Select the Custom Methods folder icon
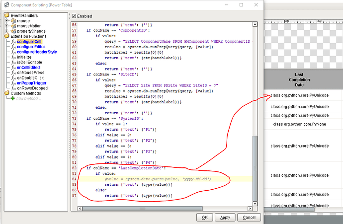 (x=7, y=93)
